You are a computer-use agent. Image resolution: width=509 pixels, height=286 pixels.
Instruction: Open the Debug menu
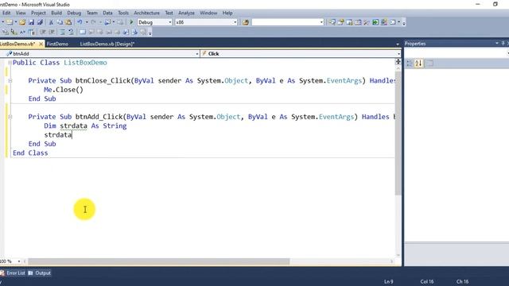74,13
